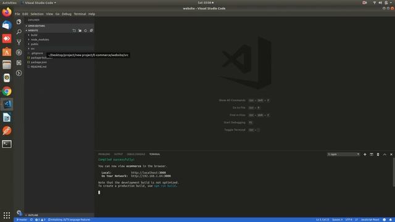
Task: Click JavaScript React language mode
Action: pos(370,220)
